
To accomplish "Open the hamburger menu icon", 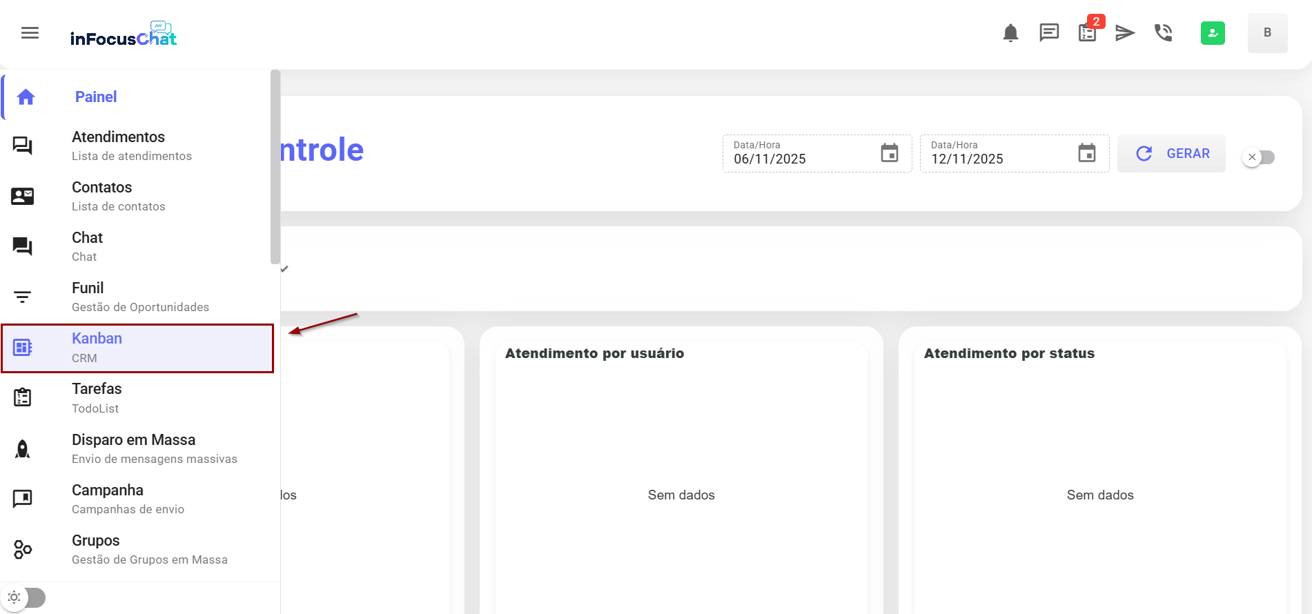I will point(30,32).
